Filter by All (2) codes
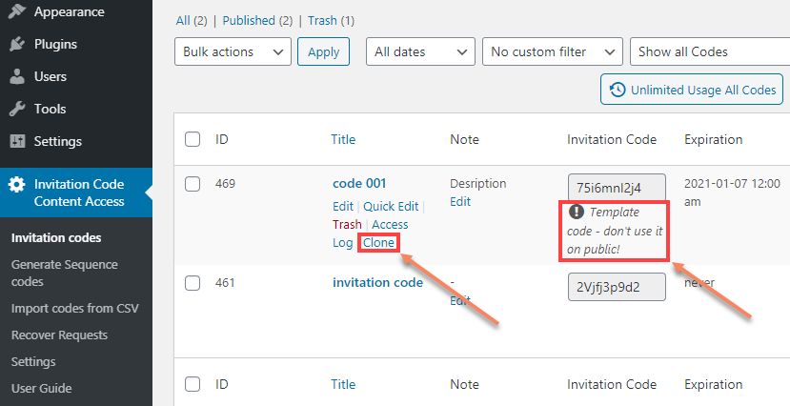 tap(192, 21)
